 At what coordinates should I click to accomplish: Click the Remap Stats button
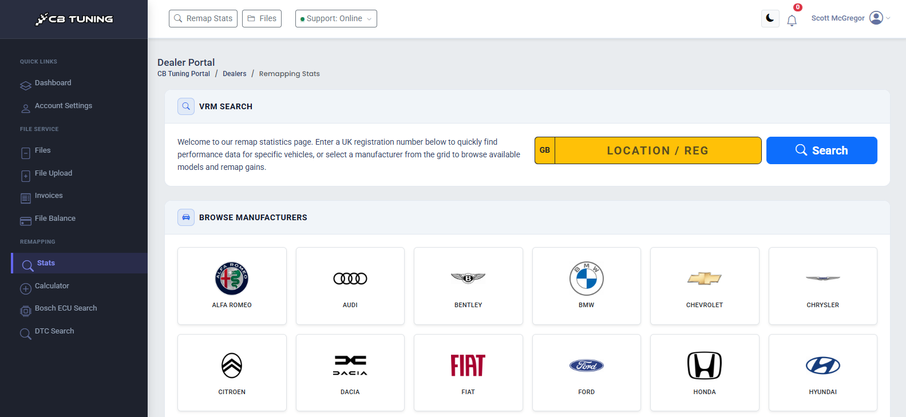[203, 18]
